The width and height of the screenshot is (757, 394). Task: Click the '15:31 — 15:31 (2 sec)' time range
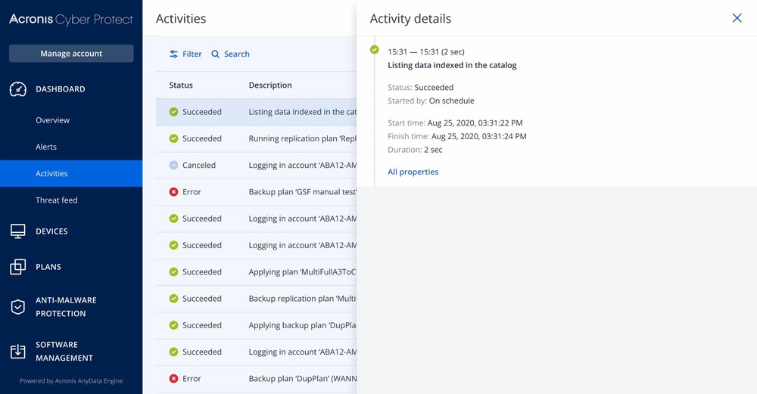coord(425,51)
